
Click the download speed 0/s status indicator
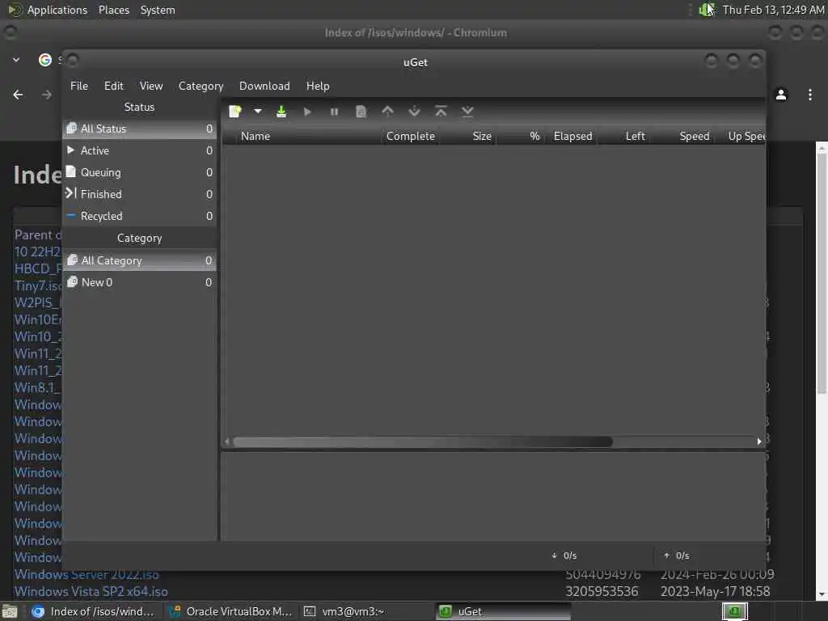564,556
